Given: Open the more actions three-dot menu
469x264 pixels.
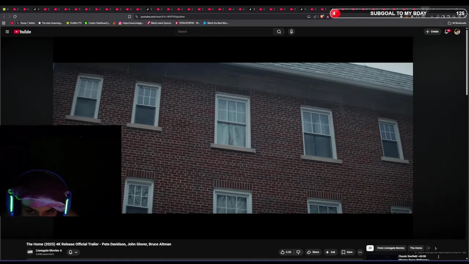Looking at the screenshot, I should click(360, 252).
